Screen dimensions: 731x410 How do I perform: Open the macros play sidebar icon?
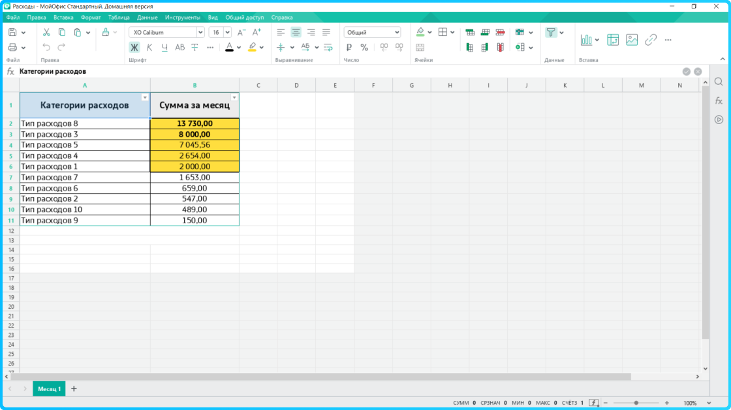click(x=719, y=120)
